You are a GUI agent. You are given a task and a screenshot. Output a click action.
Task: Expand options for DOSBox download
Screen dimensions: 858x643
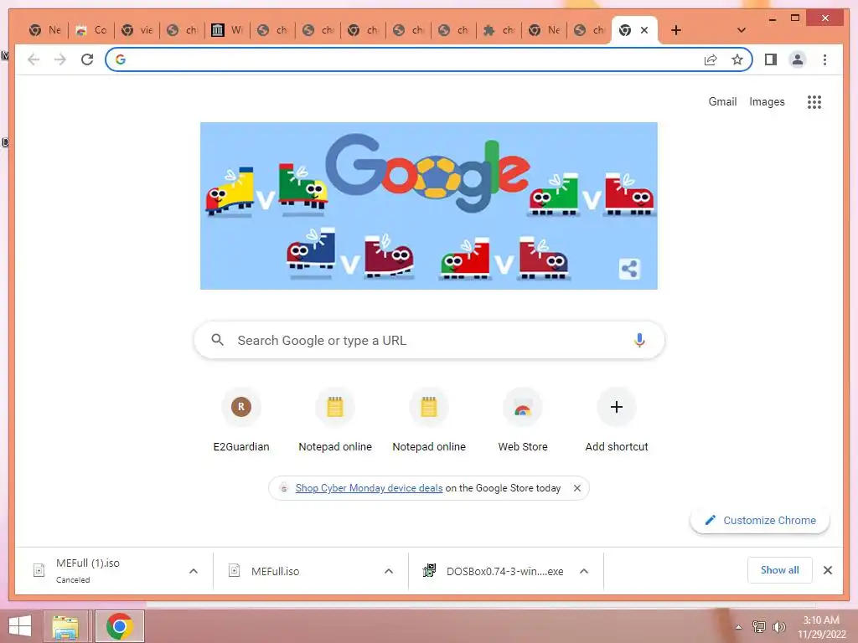click(584, 571)
